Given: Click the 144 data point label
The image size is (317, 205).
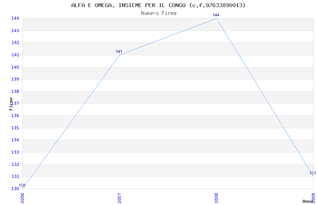Looking at the screenshot, I should (216, 15).
